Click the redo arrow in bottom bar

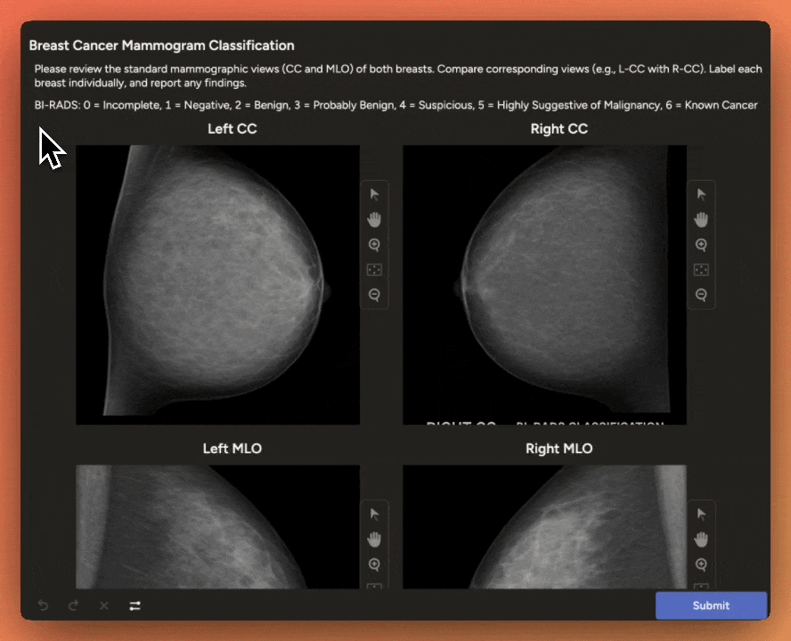click(x=73, y=605)
